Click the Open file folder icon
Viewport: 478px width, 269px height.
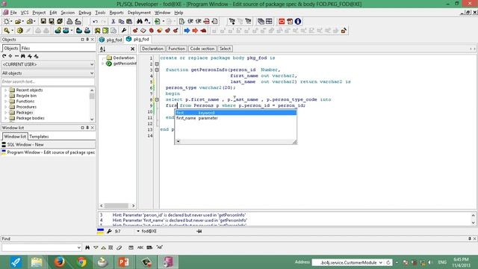pos(18,22)
